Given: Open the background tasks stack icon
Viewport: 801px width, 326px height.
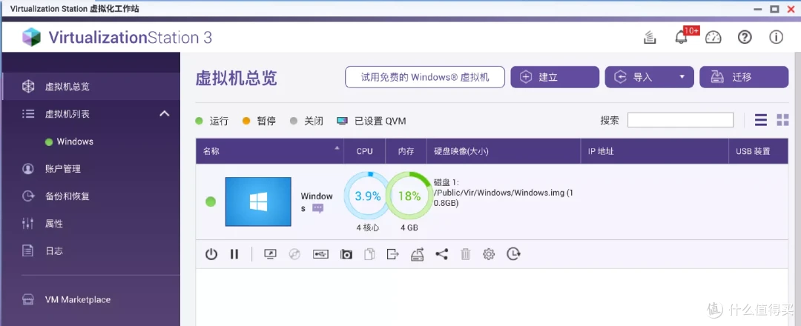Looking at the screenshot, I should coord(650,37).
